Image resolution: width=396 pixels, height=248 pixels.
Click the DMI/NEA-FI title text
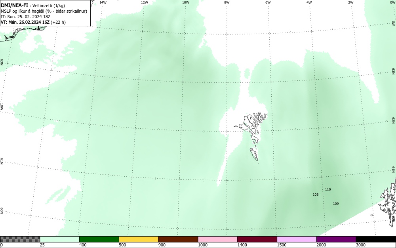tap(14, 5)
